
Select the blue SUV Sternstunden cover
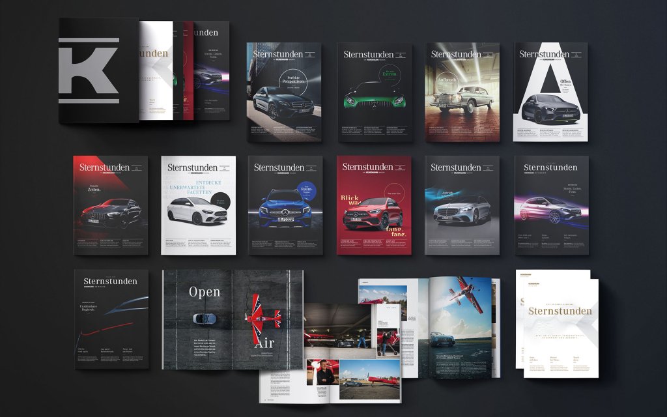pyautogui.click(x=285, y=205)
